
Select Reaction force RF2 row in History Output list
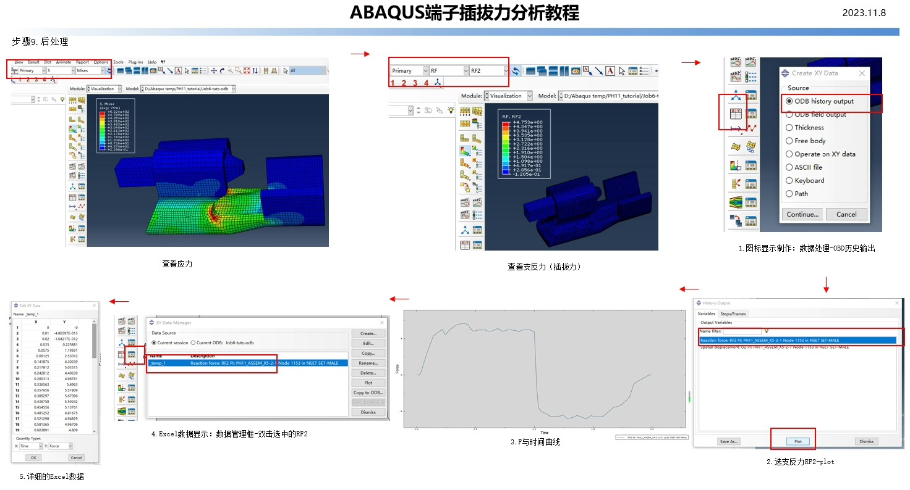click(797, 340)
